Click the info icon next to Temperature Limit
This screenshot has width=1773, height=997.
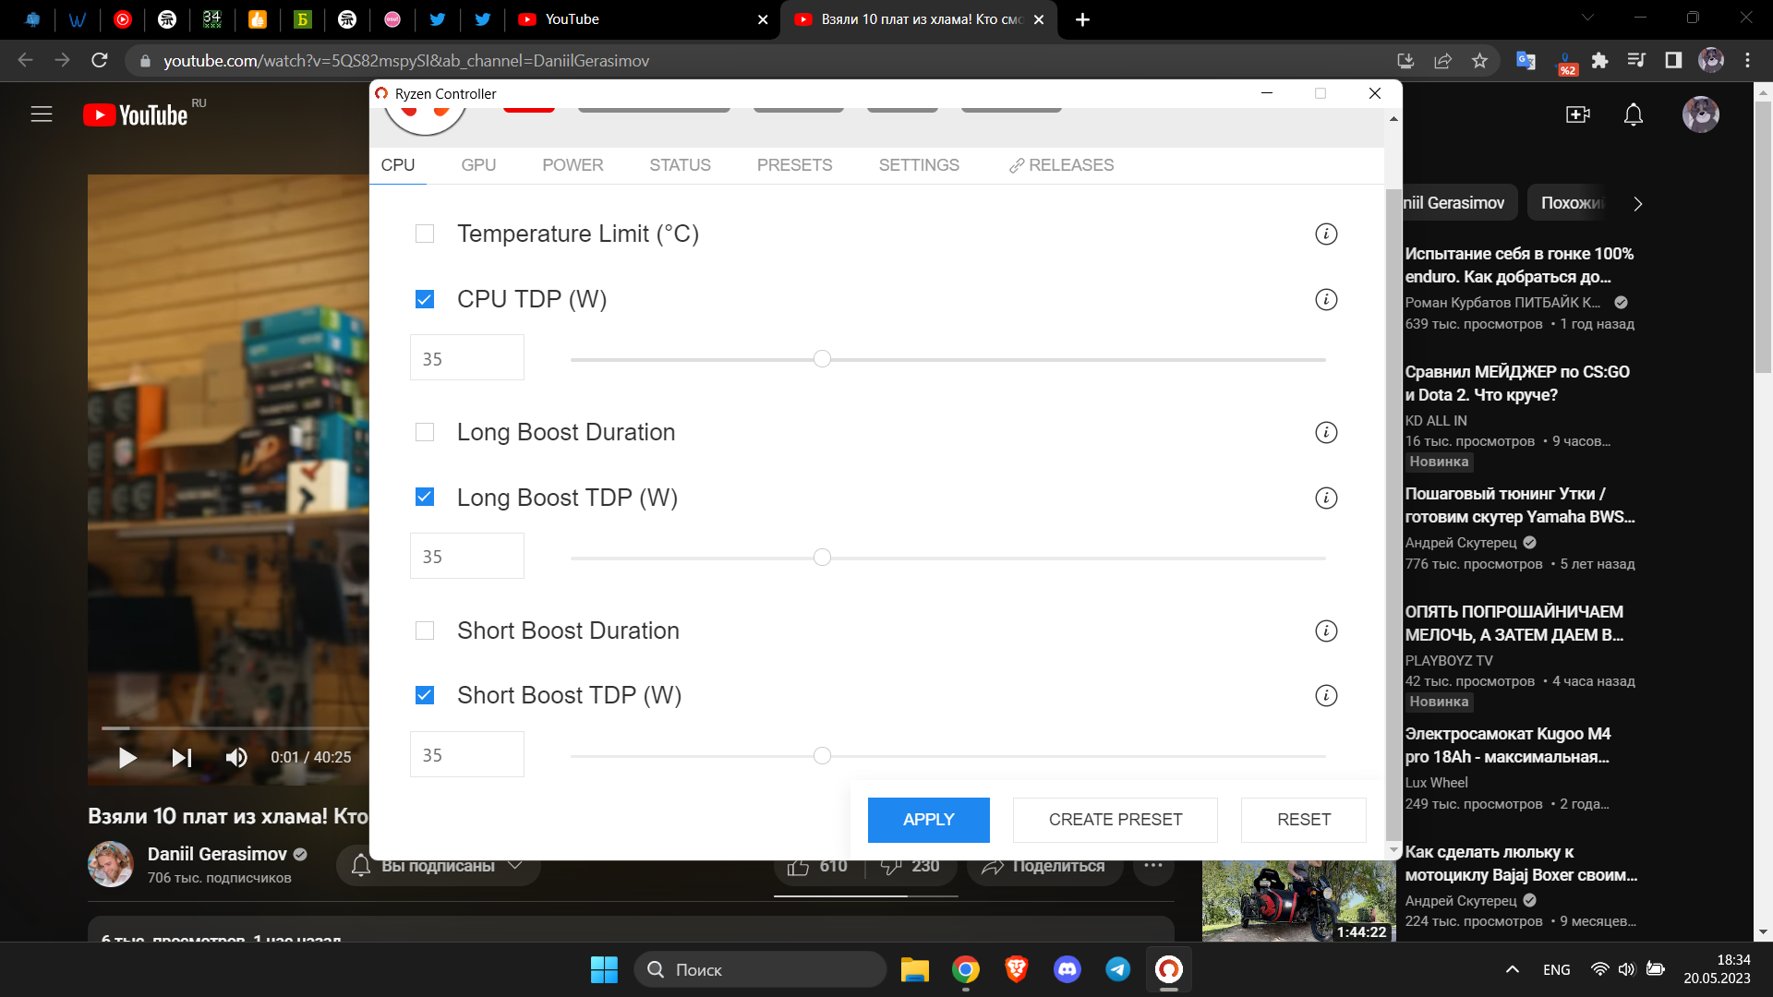tap(1326, 234)
